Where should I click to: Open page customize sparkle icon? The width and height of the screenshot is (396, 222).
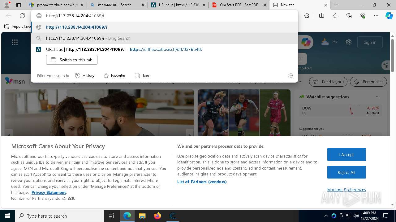pos(385,65)
